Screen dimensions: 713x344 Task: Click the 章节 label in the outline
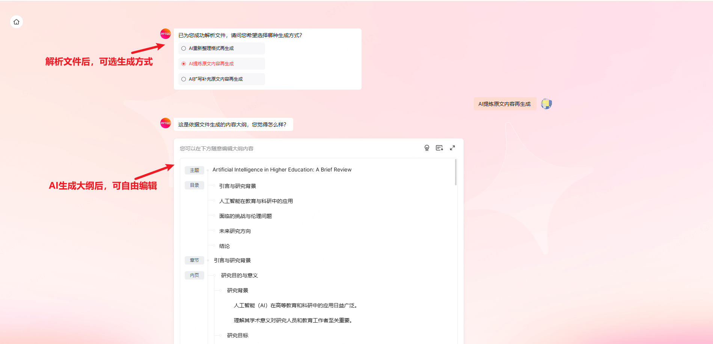point(194,260)
